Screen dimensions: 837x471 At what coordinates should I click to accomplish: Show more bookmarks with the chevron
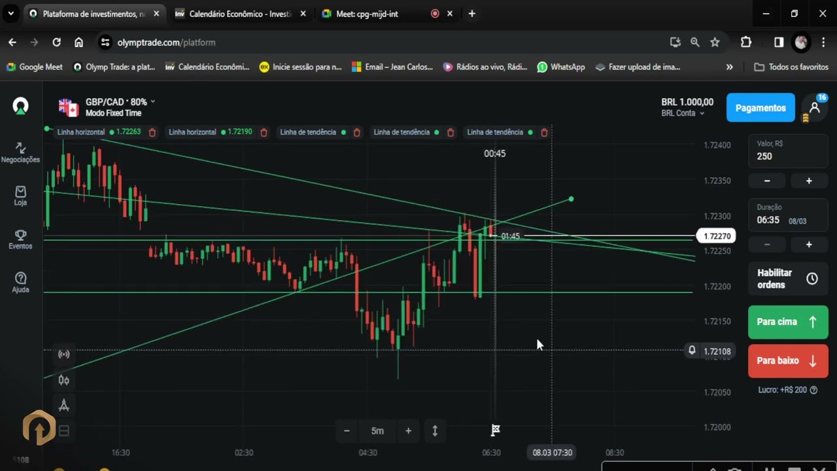pos(730,67)
